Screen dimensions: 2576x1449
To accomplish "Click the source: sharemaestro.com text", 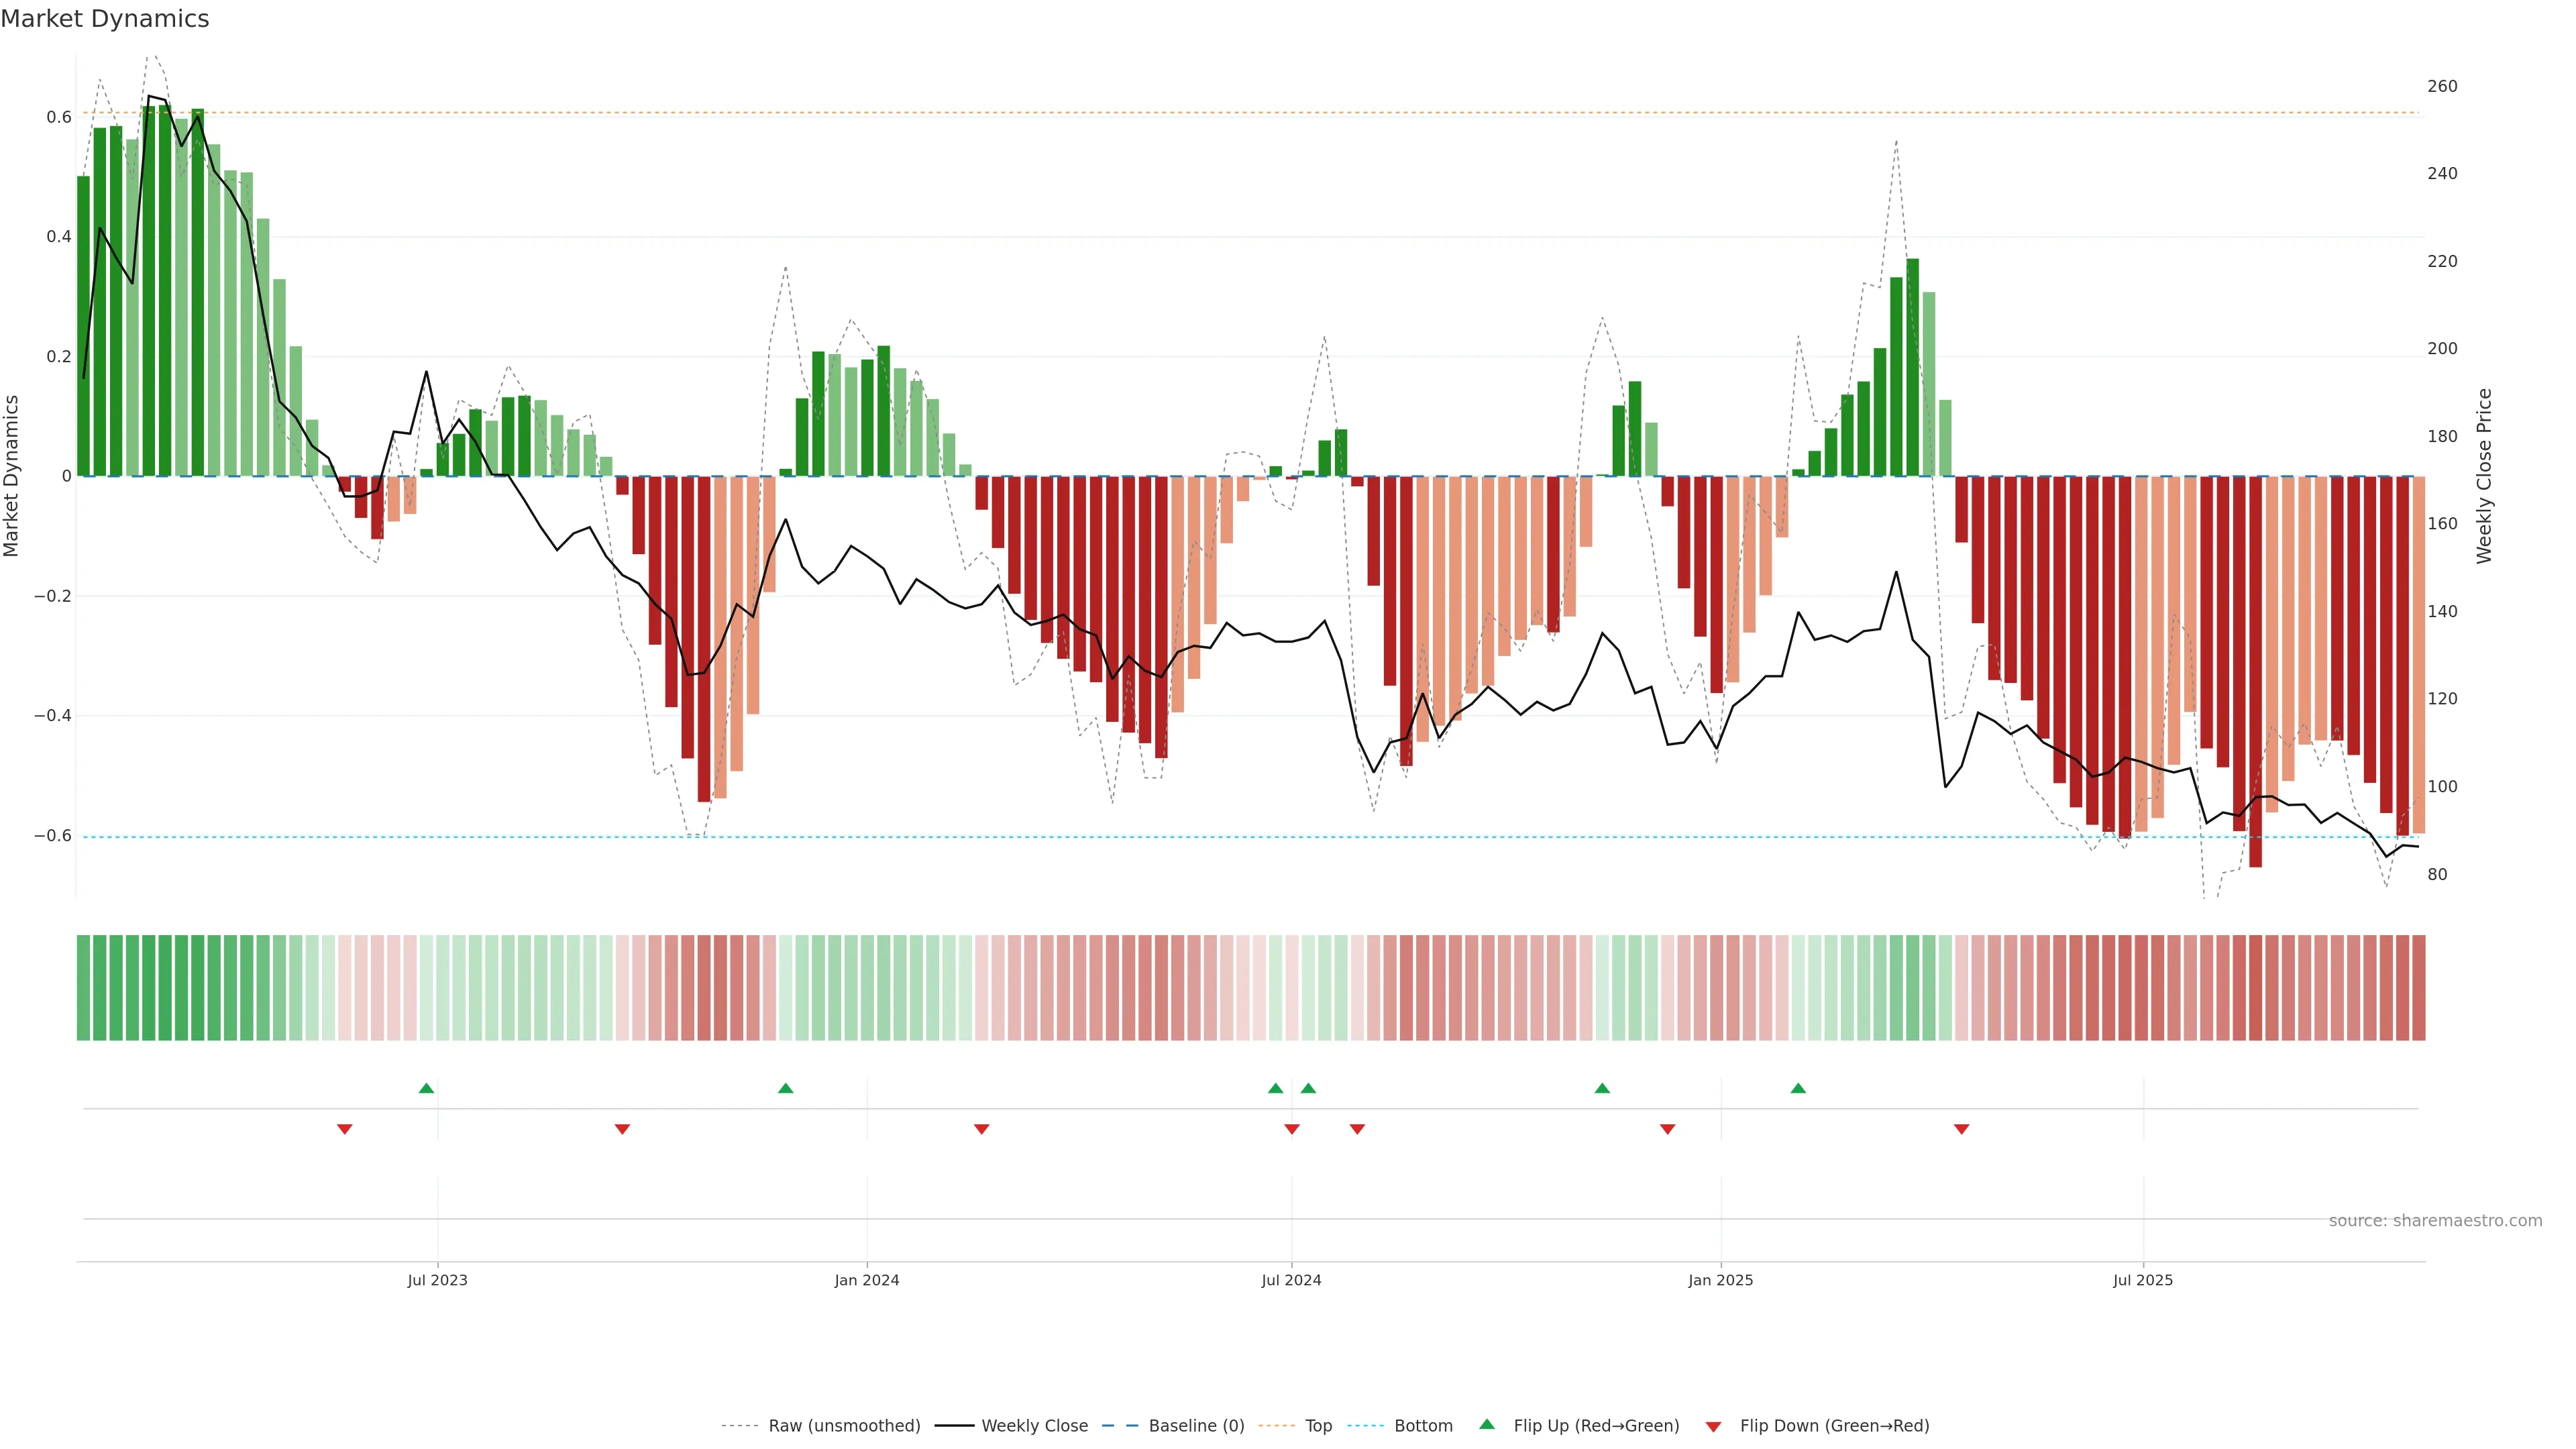I will pyautogui.click(x=2435, y=1221).
